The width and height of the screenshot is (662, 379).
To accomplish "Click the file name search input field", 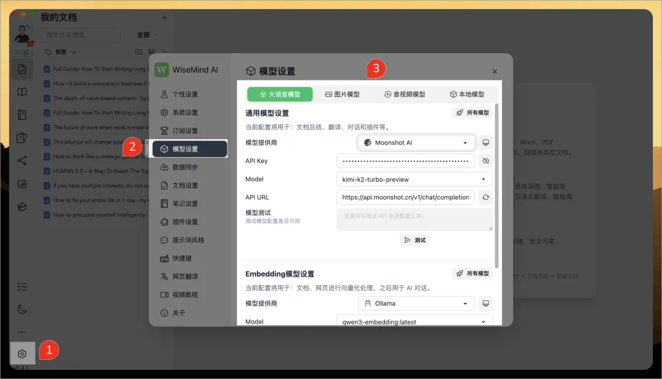I will pos(80,35).
